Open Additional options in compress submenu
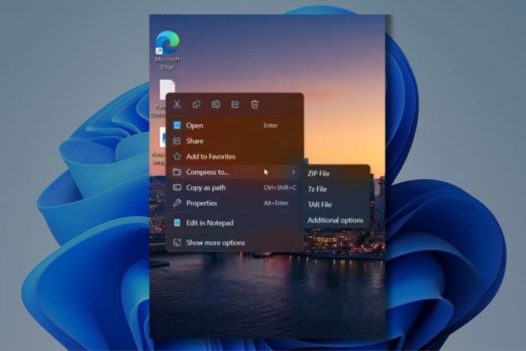This screenshot has width=526, height=351. pyautogui.click(x=337, y=220)
